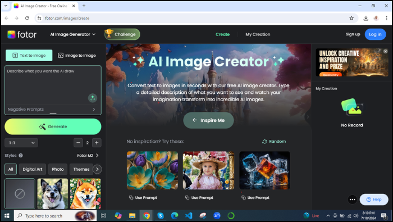Expand the Negative Prompts section
The height and width of the screenshot is (222, 393).
click(52, 110)
